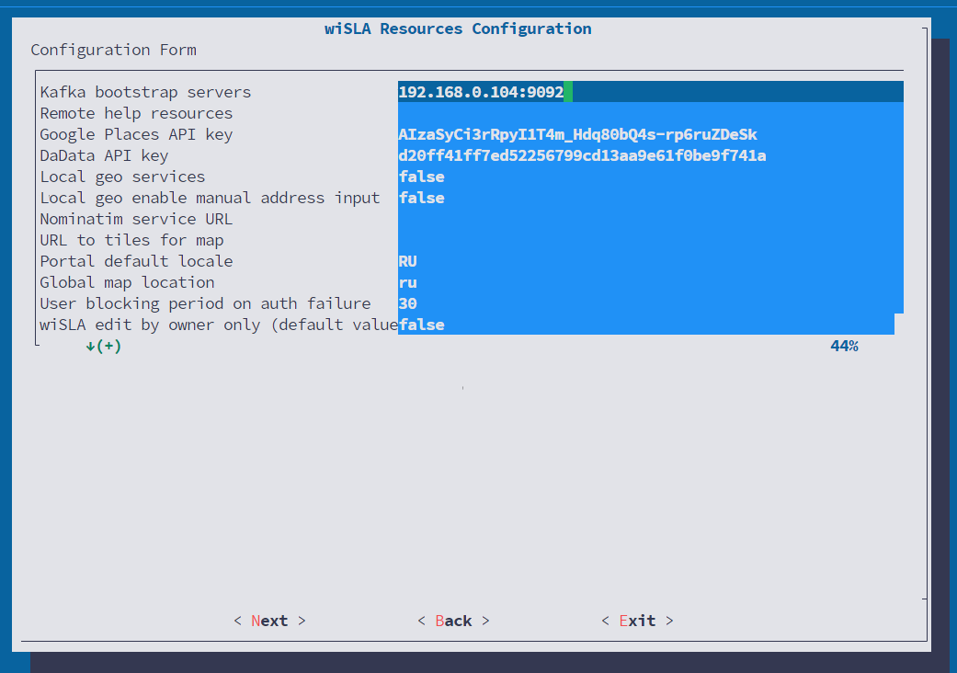Click the User blocking period value 30
Image resolution: width=957 pixels, height=673 pixels.
[408, 303]
